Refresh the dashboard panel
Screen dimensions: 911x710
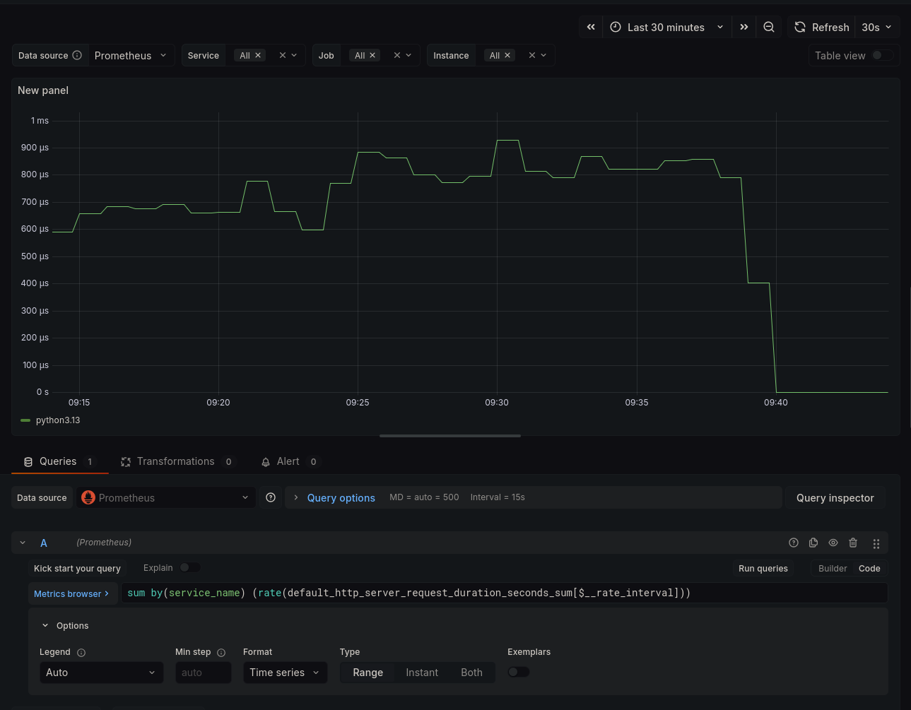click(821, 27)
